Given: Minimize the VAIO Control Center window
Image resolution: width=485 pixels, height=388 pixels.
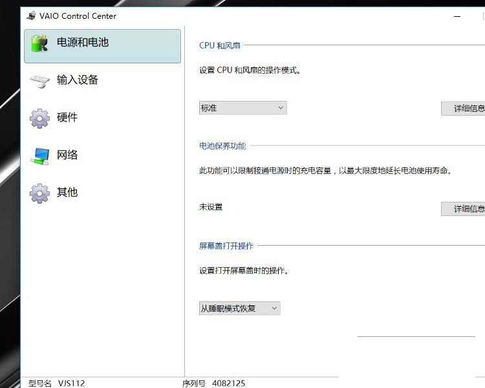Looking at the screenshot, I should coord(457,16).
